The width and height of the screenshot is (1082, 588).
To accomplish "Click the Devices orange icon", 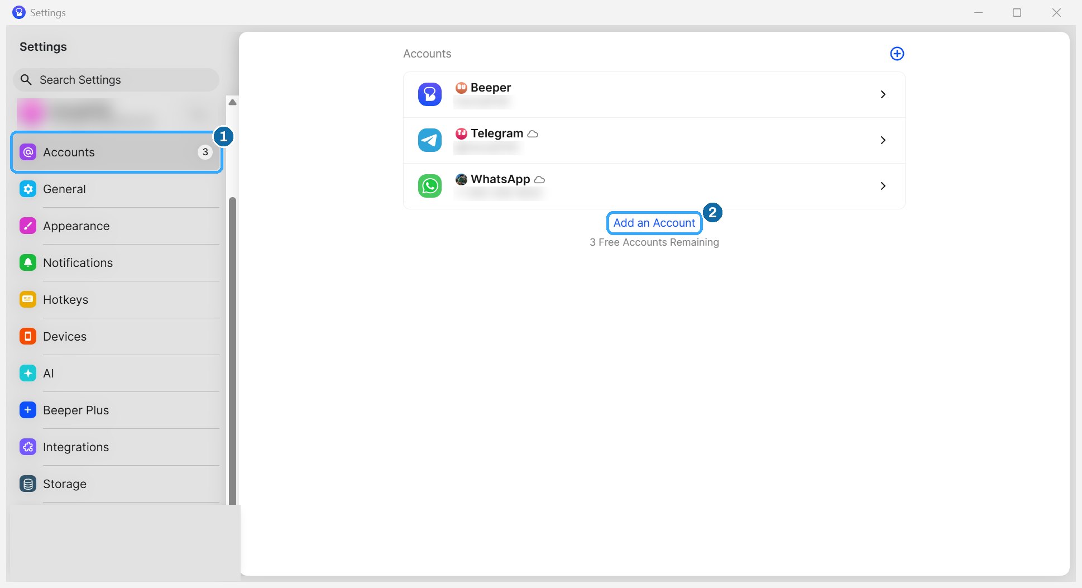I will click(28, 336).
